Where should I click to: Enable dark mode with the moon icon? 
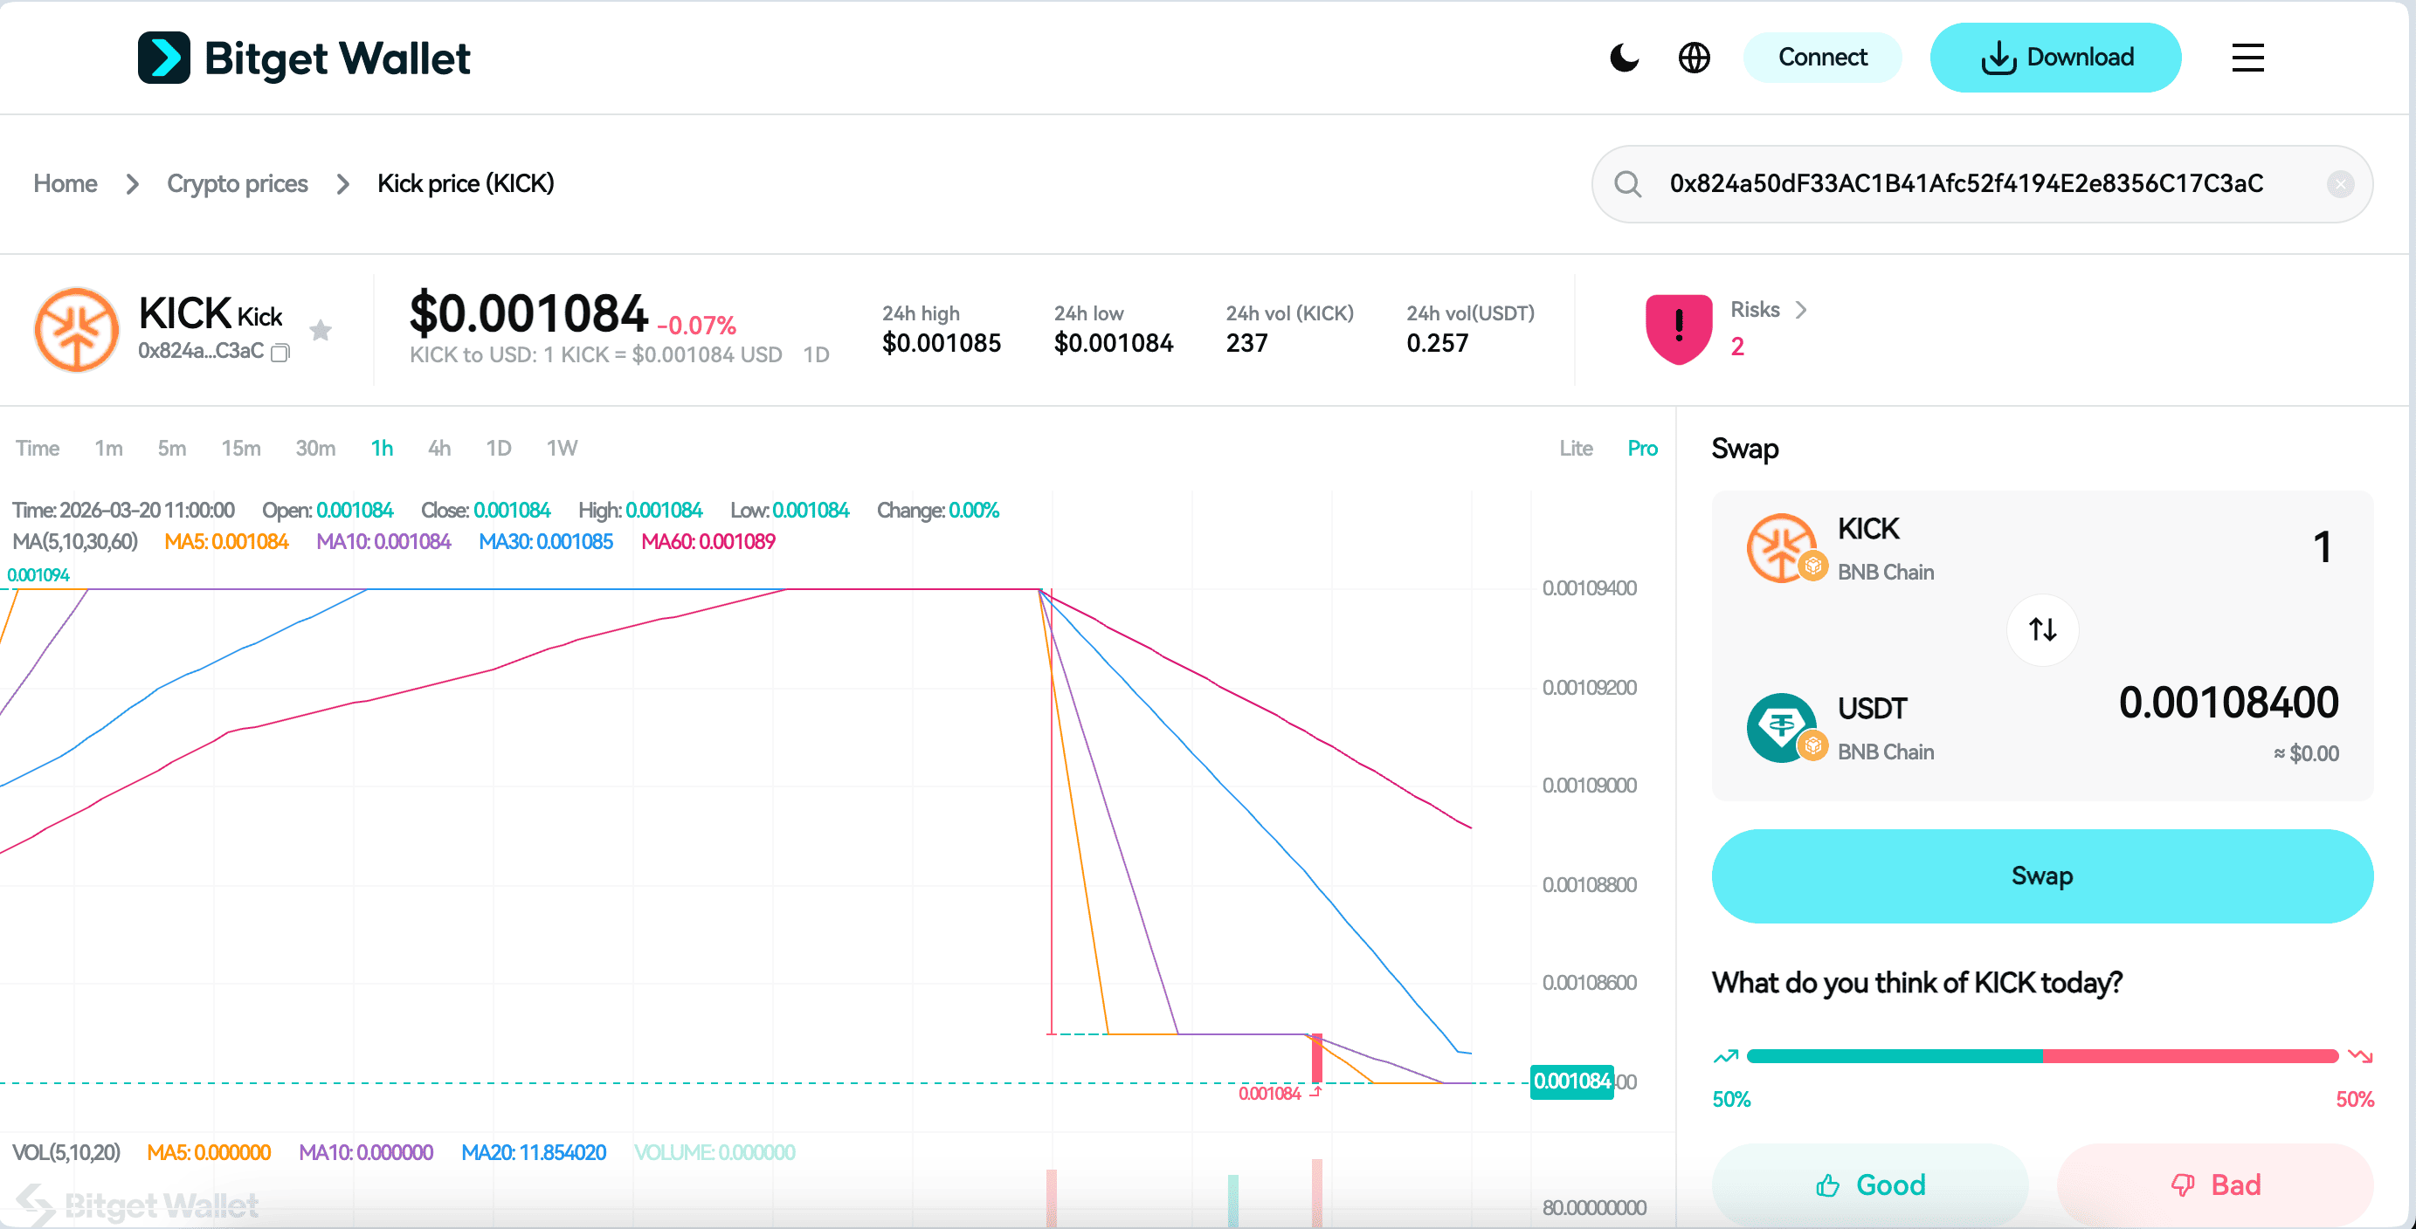(x=1624, y=58)
